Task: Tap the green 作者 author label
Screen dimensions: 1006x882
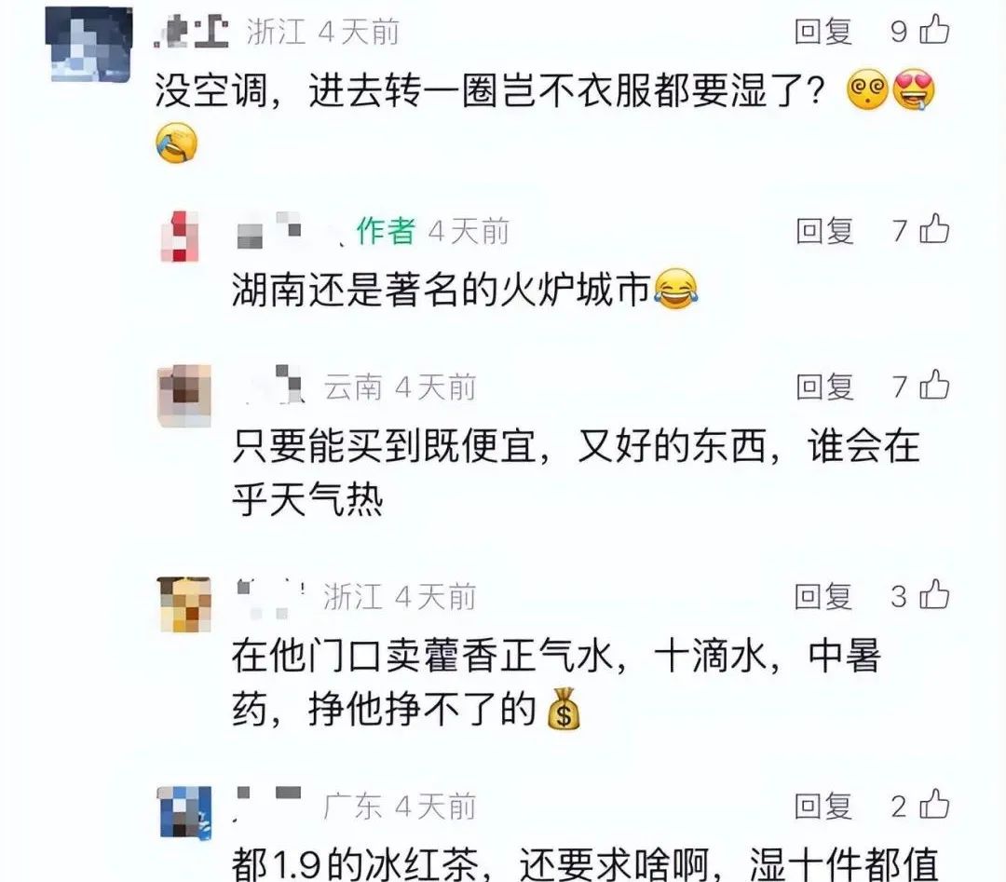Action: pos(386,231)
